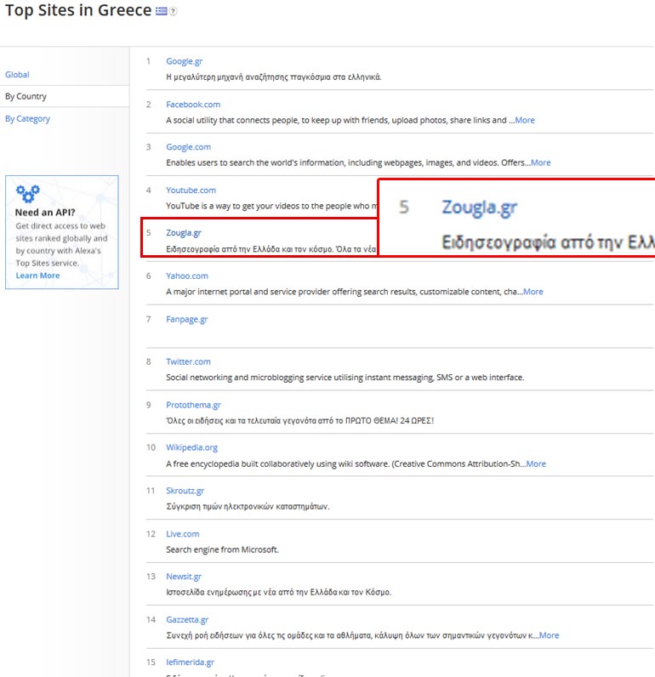This screenshot has width=655, height=677.
Task: Show More of the Gazzetta.gr description
Action: pyautogui.click(x=548, y=635)
